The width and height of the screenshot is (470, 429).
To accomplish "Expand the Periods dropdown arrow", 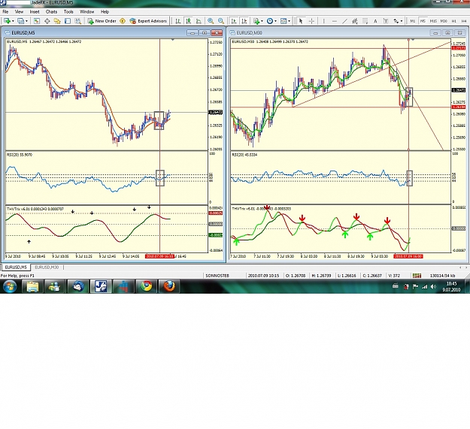I will [x=275, y=21].
